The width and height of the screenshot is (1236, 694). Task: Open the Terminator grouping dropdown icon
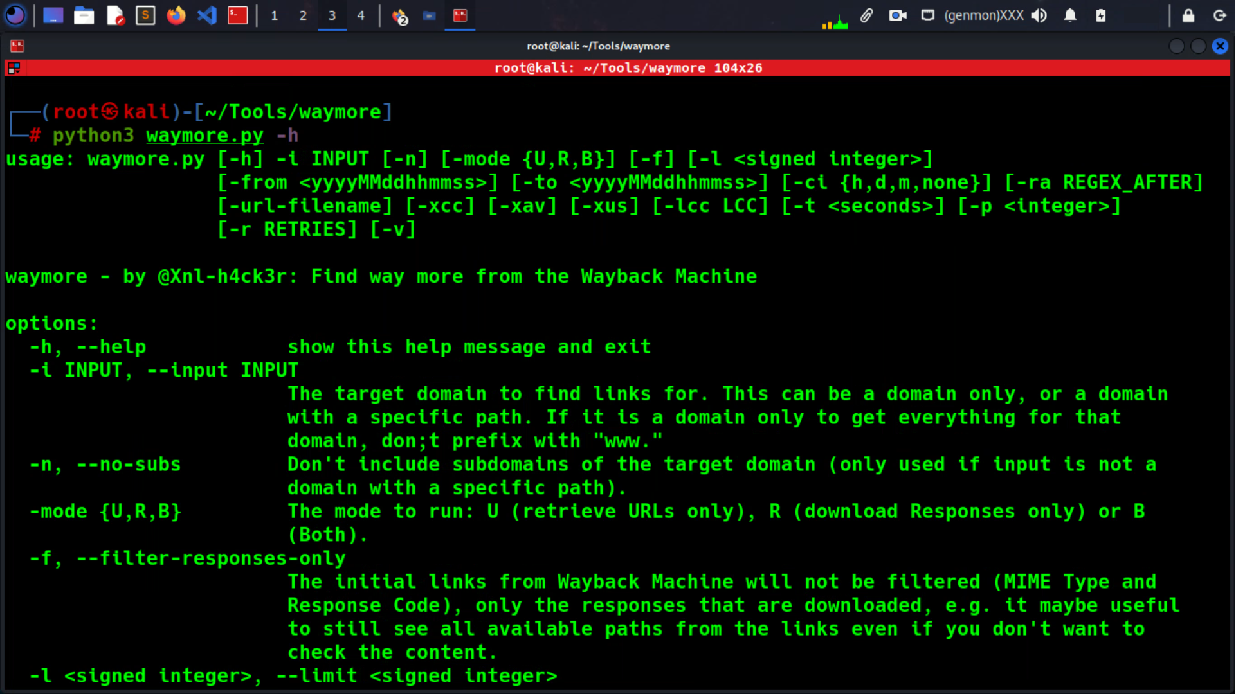point(14,67)
